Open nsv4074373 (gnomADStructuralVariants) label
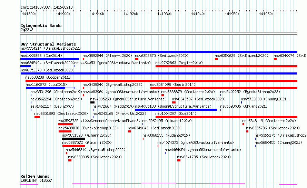 196,142
